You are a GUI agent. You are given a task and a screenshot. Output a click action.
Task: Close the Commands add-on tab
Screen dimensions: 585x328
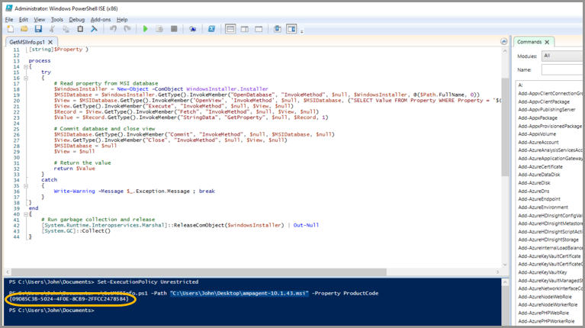point(547,42)
